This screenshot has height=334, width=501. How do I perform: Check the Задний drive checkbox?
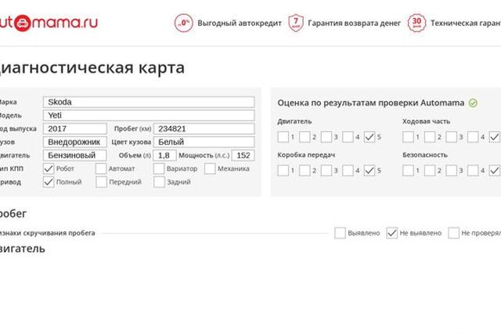(x=159, y=182)
